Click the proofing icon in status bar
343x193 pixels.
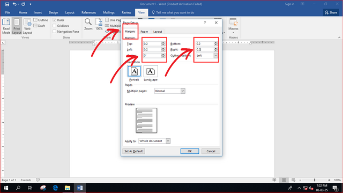pos(38,180)
